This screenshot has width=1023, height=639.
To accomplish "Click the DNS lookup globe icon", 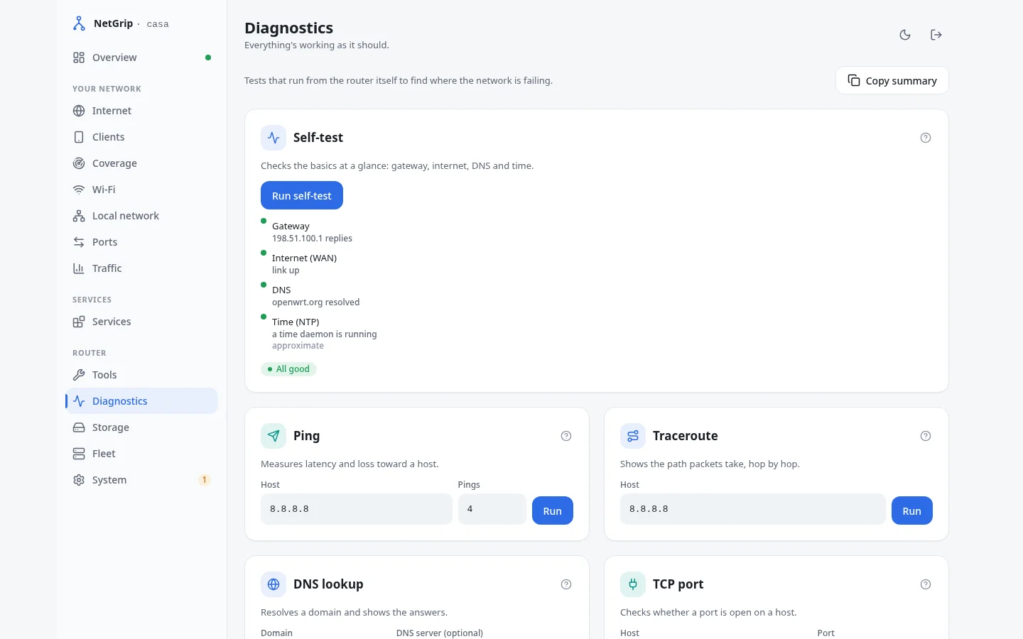I will point(274,584).
